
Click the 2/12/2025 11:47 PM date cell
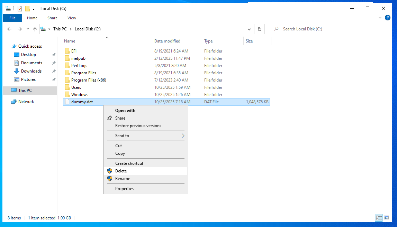[x=172, y=58]
